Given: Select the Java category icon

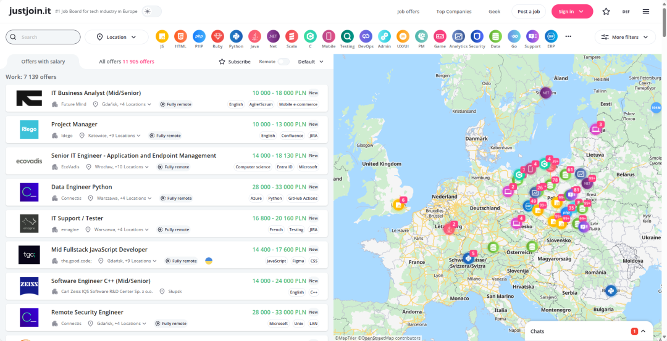Looking at the screenshot, I should click(254, 36).
